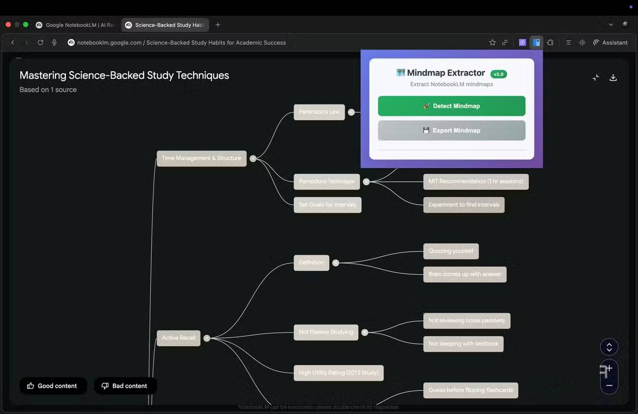
Task: Bookmark the page with the star icon
Action: point(492,43)
